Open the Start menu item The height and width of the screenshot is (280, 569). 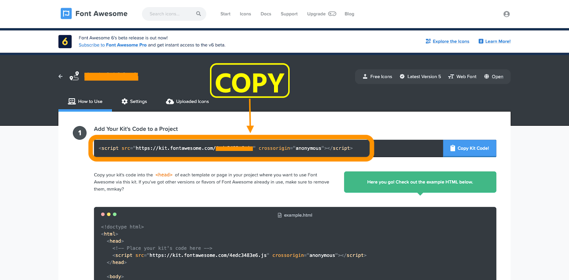[225, 14]
